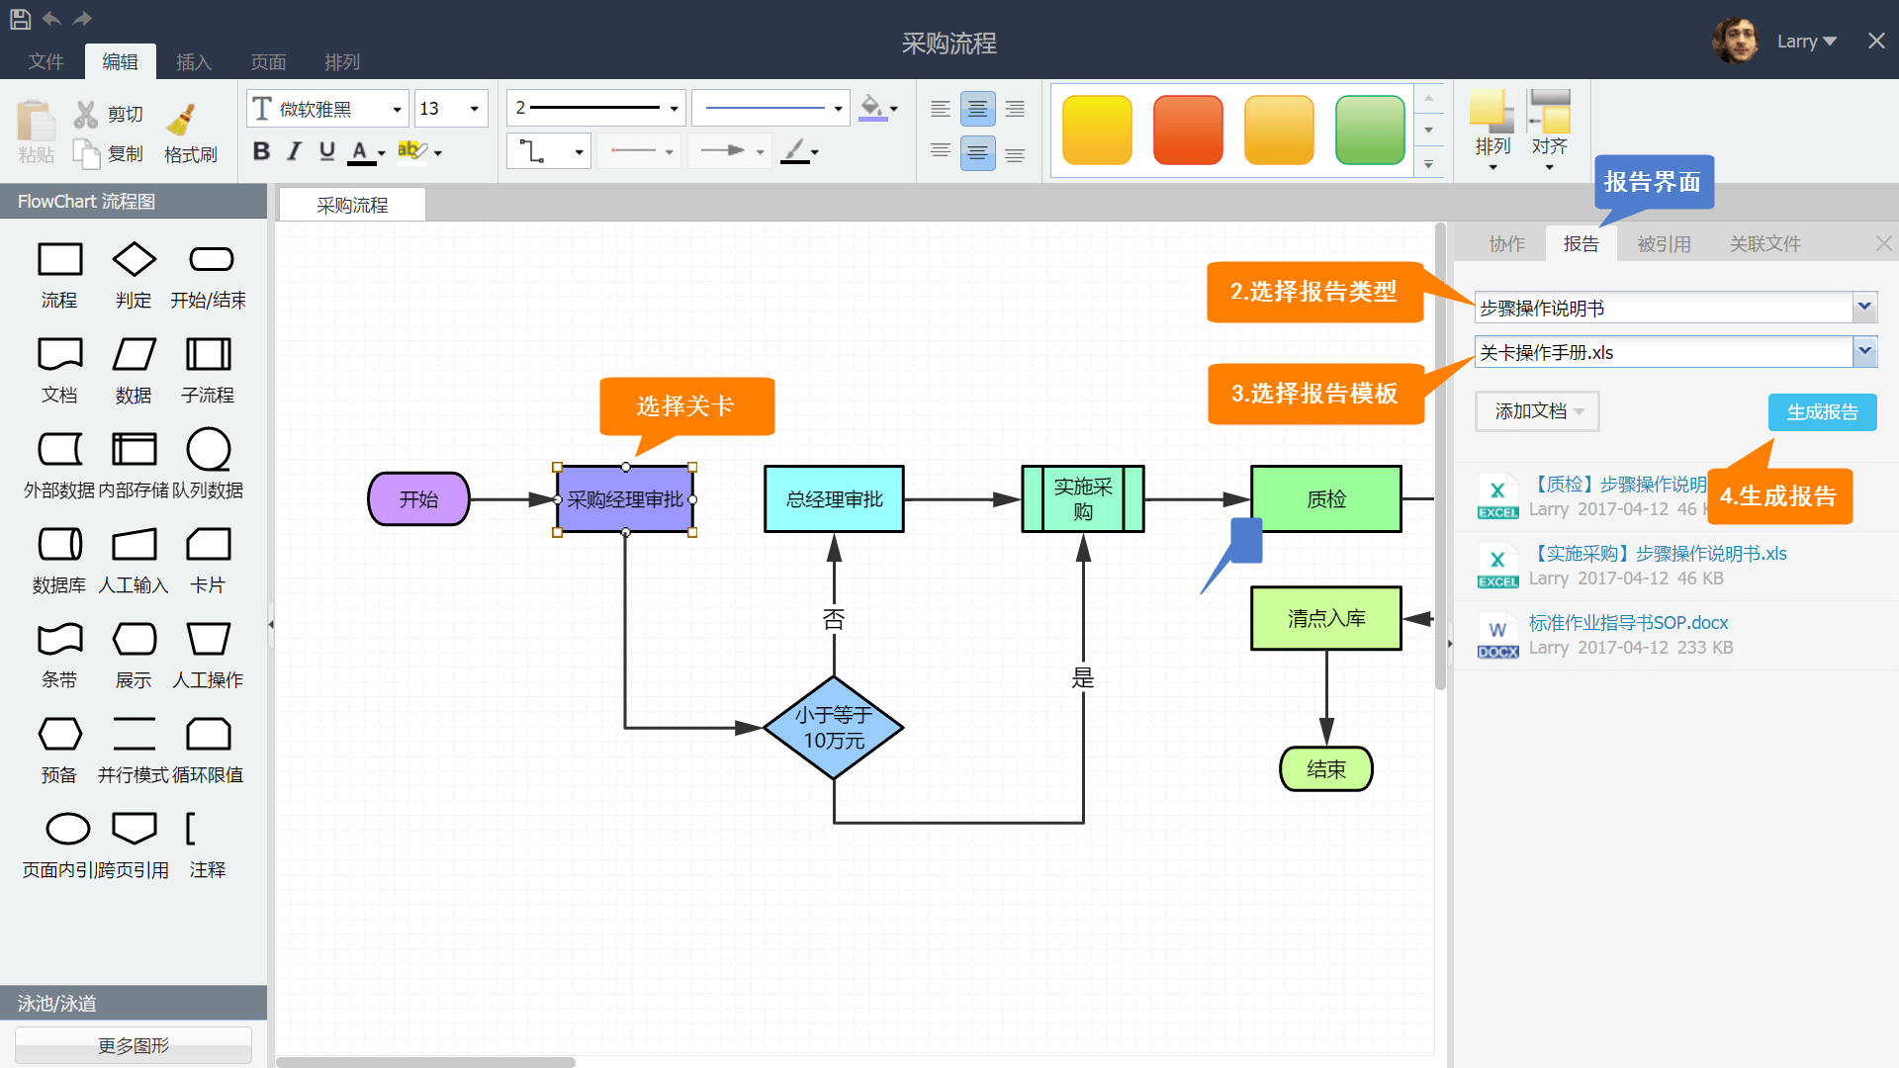Image resolution: width=1899 pixels, height=1068 pixels.
Task: Open the font name dropdown
Action: coord(397,109)
